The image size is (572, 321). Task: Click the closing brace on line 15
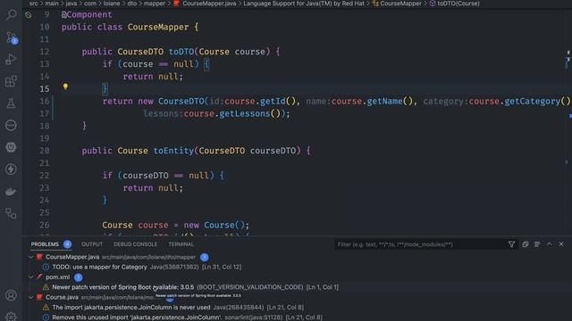pos(105,88)
